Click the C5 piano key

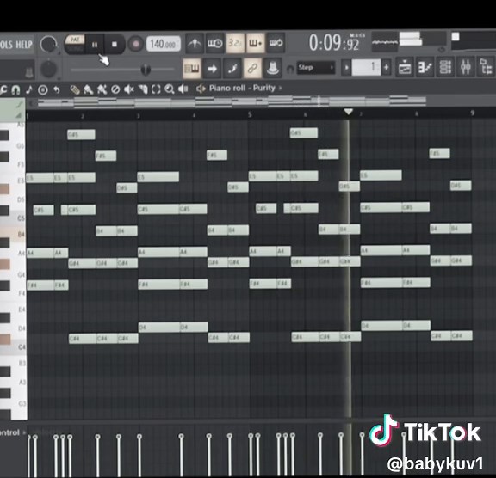pos(13,218)
